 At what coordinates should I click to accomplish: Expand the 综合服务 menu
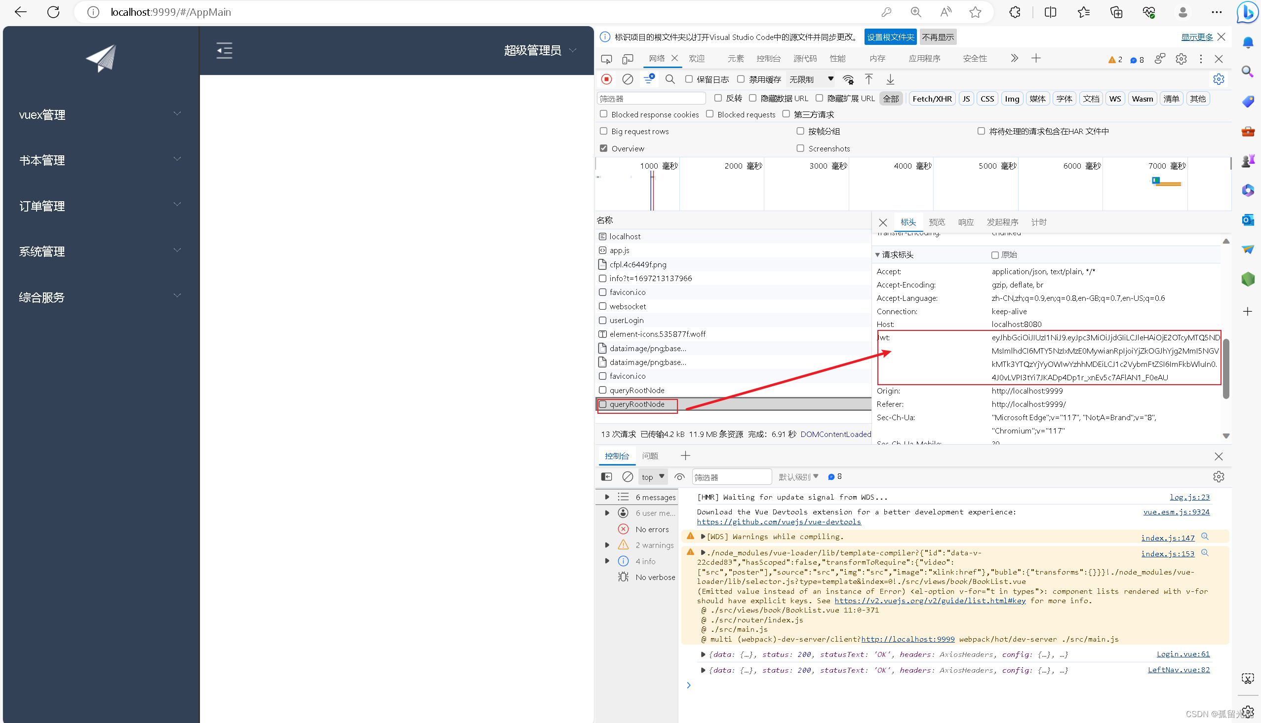[100, 297]
